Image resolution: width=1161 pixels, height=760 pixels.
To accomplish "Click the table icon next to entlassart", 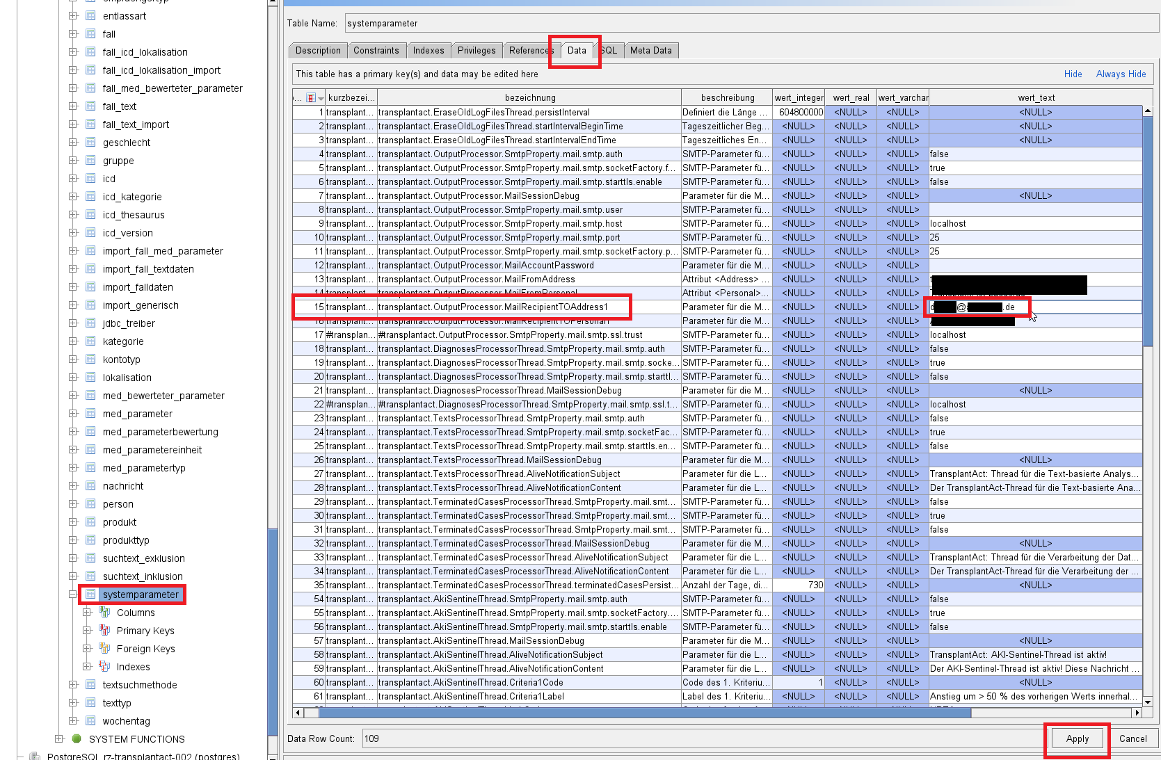I will pyautogui.click(x=90, y=16).
